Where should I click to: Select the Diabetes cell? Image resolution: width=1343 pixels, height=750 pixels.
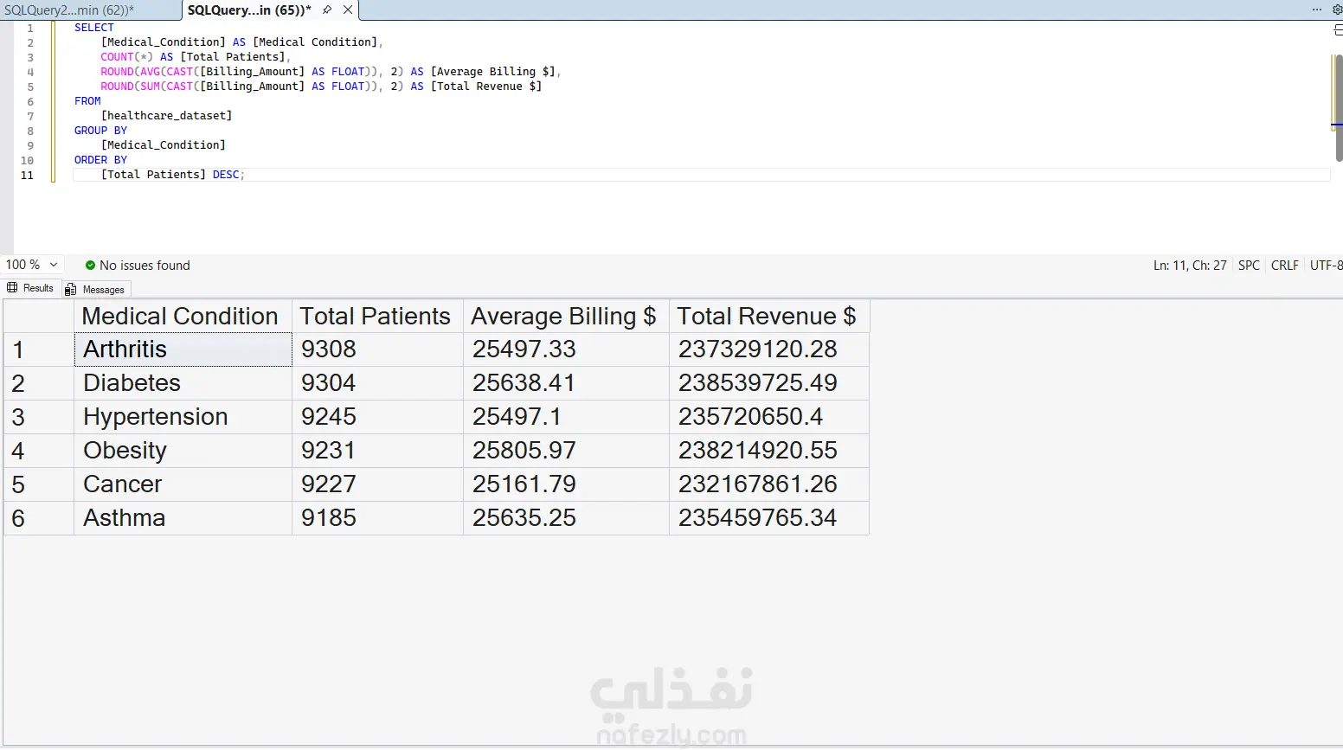[183, 383]
